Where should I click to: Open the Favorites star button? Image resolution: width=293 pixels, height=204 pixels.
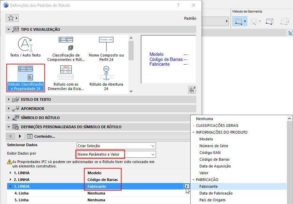pyautogui.click(x=12, y=18)
